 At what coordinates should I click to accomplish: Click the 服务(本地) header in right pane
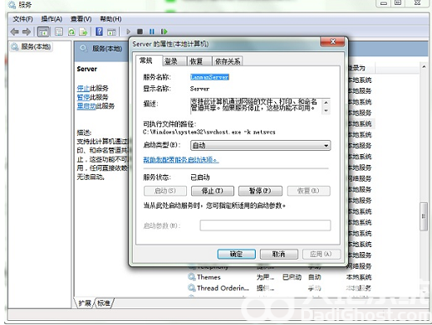[x=107, y=49]
